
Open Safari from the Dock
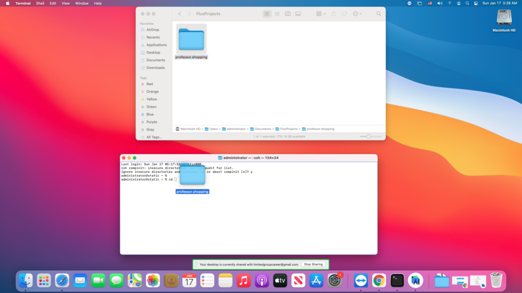pyautogui.click(x=62, y=281)
